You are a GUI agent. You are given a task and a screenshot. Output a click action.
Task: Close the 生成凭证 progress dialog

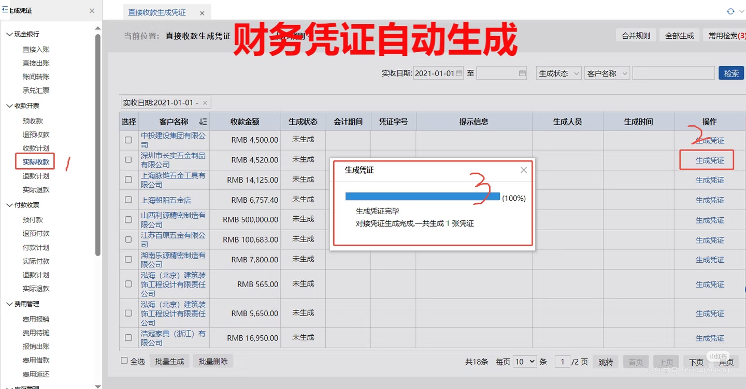524,170
